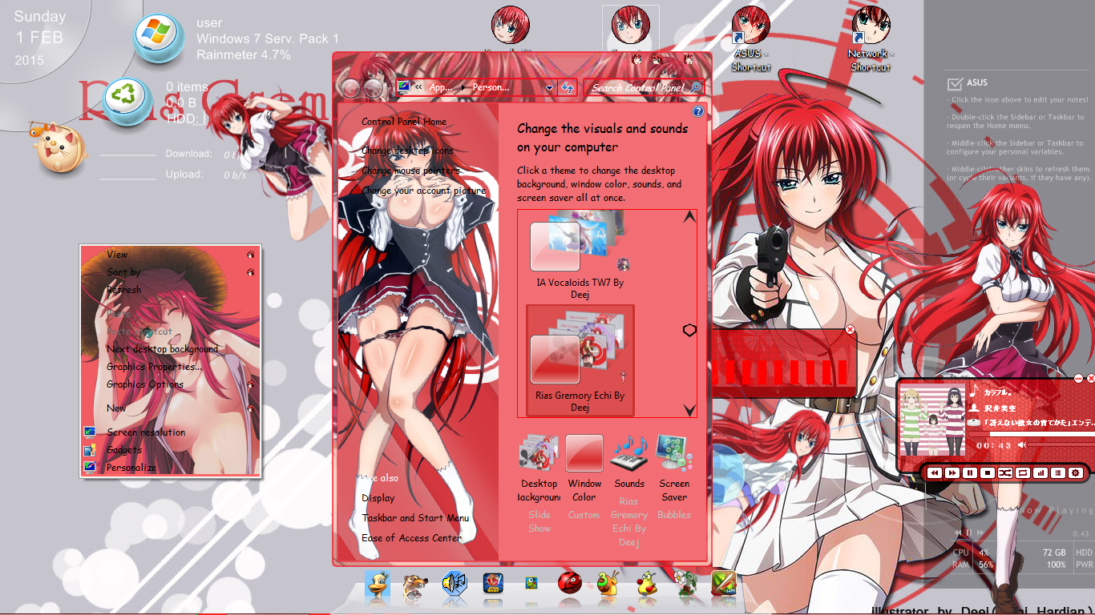Open the settings gear on the media player
This screenshot has height=615, width=1095.
pos(1076,472)
